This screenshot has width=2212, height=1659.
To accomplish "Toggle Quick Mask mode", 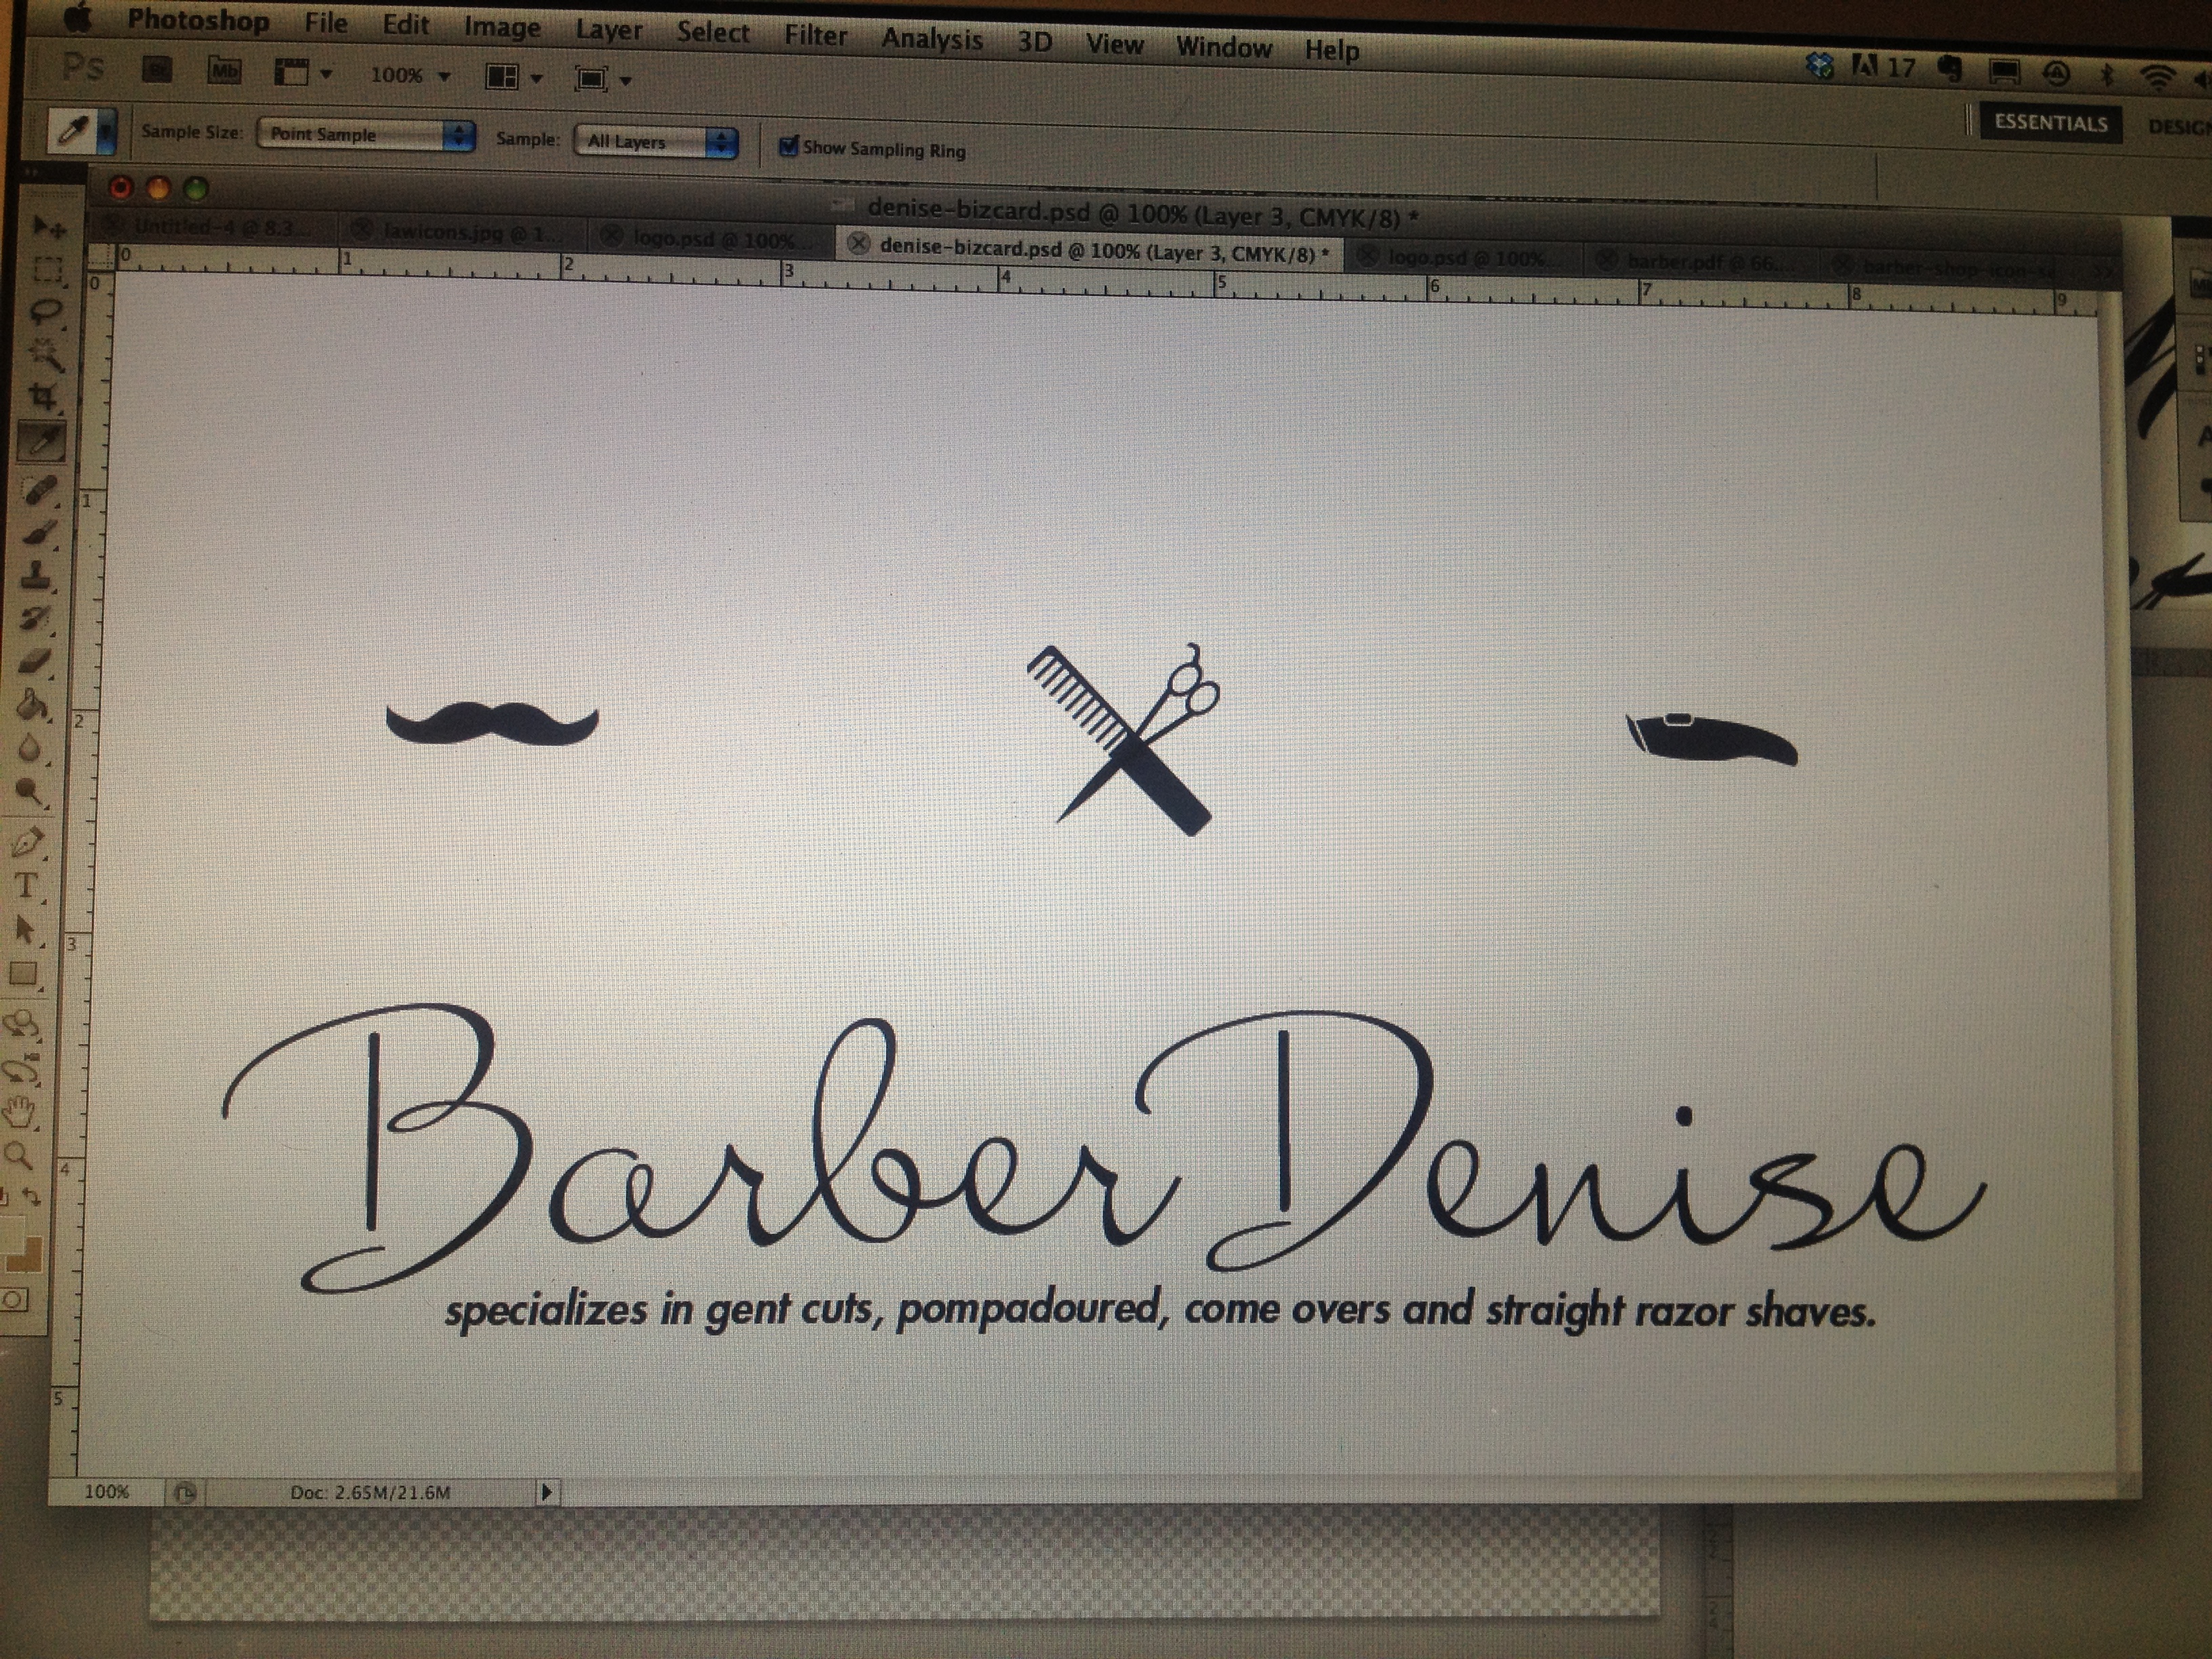I will pos(14,1300).
